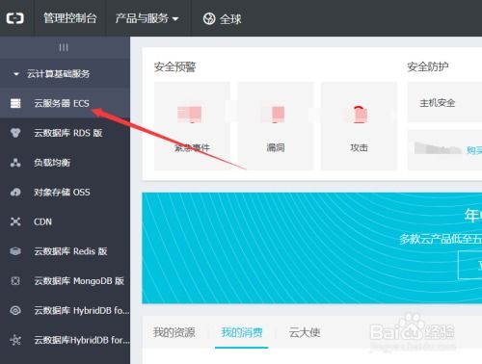Click the ECS server icon in sidebar
This screenshot has height=364, width=482.
15,103
